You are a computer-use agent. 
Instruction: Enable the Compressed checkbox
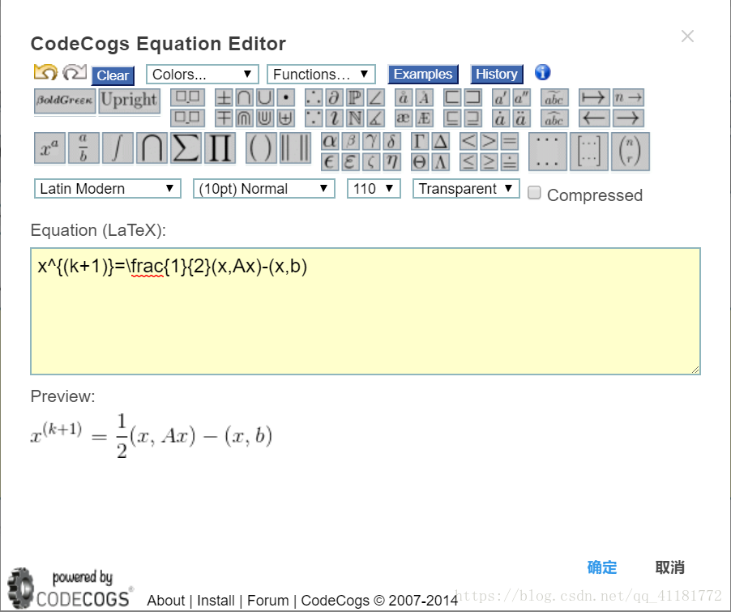[534, 193]
